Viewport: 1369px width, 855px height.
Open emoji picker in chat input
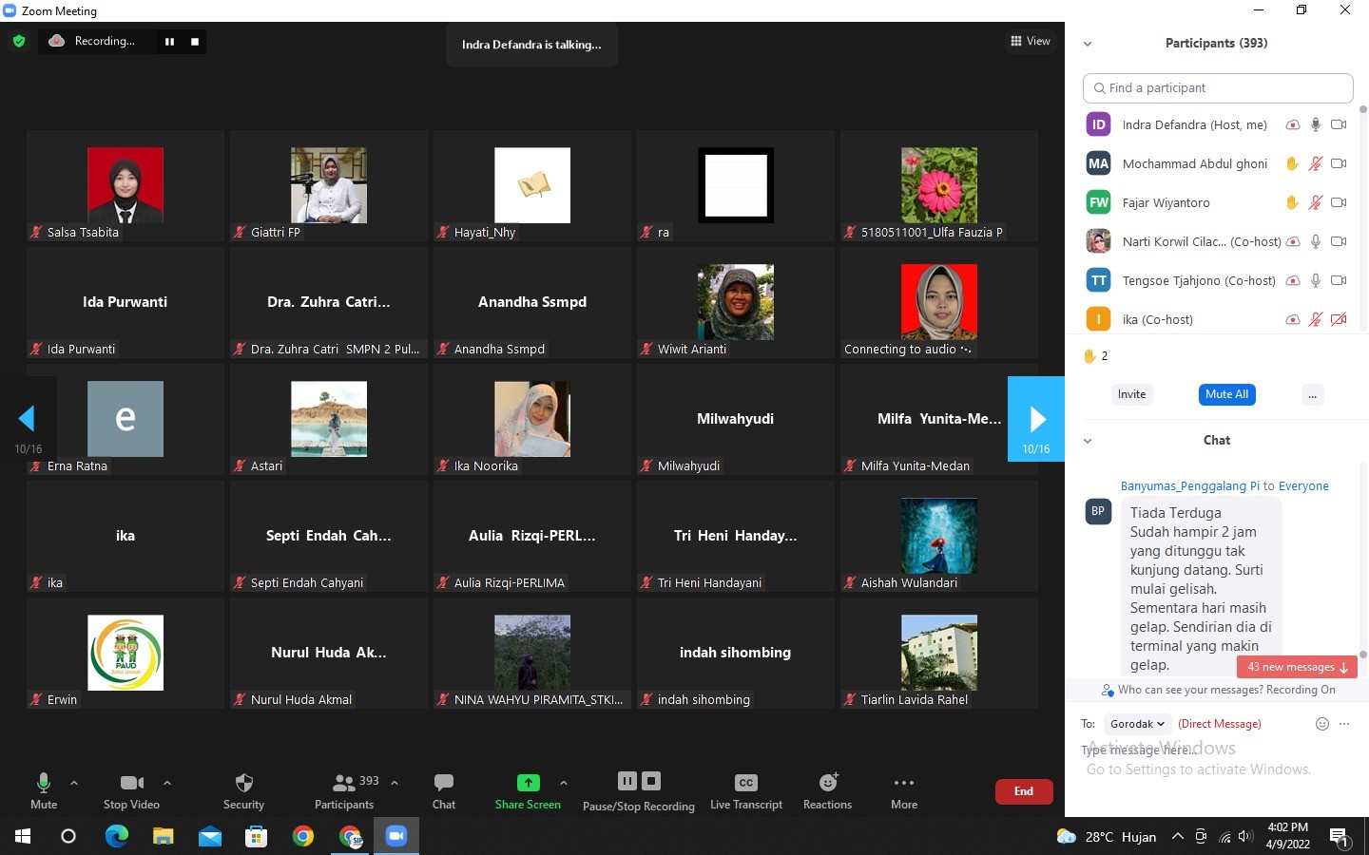pos(1321,724)
